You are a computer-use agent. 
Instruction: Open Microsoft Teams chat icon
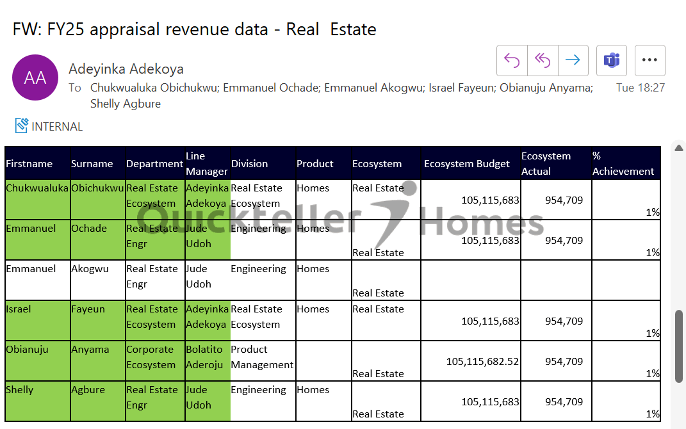(612, 60)
